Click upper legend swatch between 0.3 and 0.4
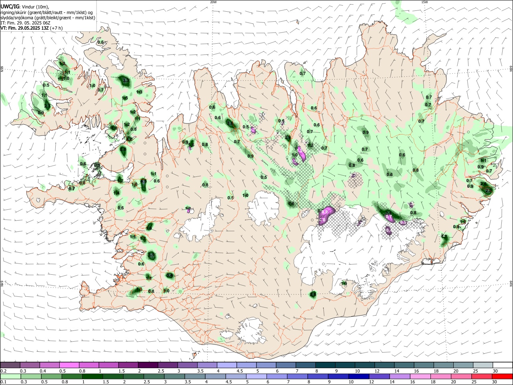The height and width of the screenshot is (385, 513). pyautogui.click(x=30, y=365)
